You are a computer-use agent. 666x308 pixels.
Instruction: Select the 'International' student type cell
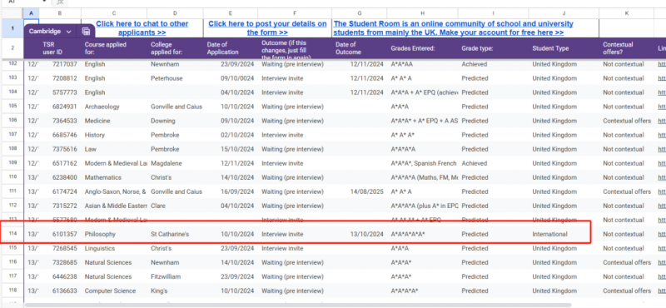coord(564,234)
